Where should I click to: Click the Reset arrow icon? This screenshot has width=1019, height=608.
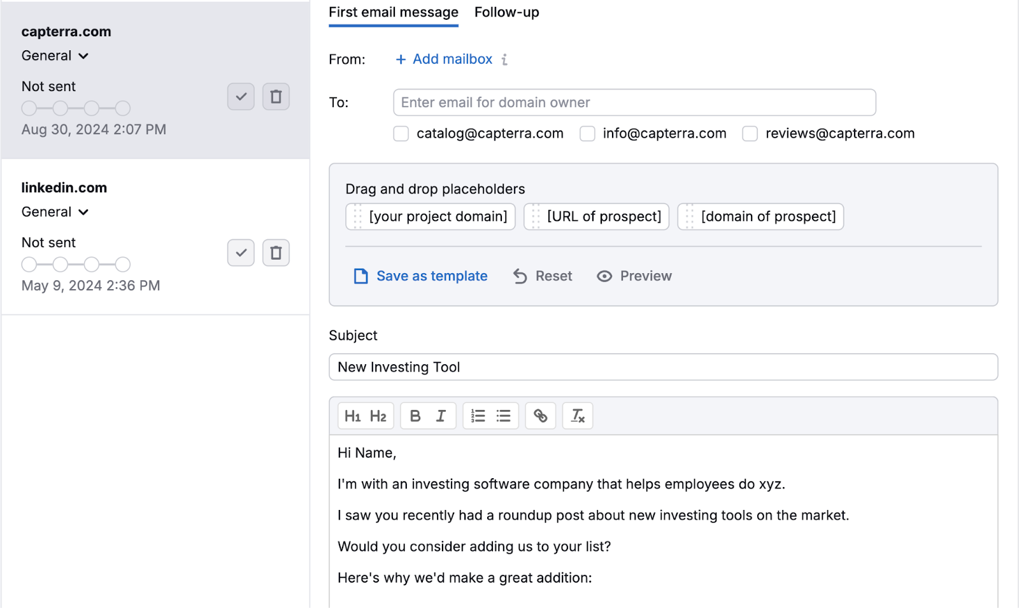(520, 276)
